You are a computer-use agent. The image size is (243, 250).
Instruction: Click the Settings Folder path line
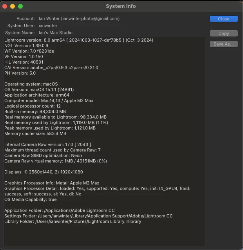pos(88,216)
